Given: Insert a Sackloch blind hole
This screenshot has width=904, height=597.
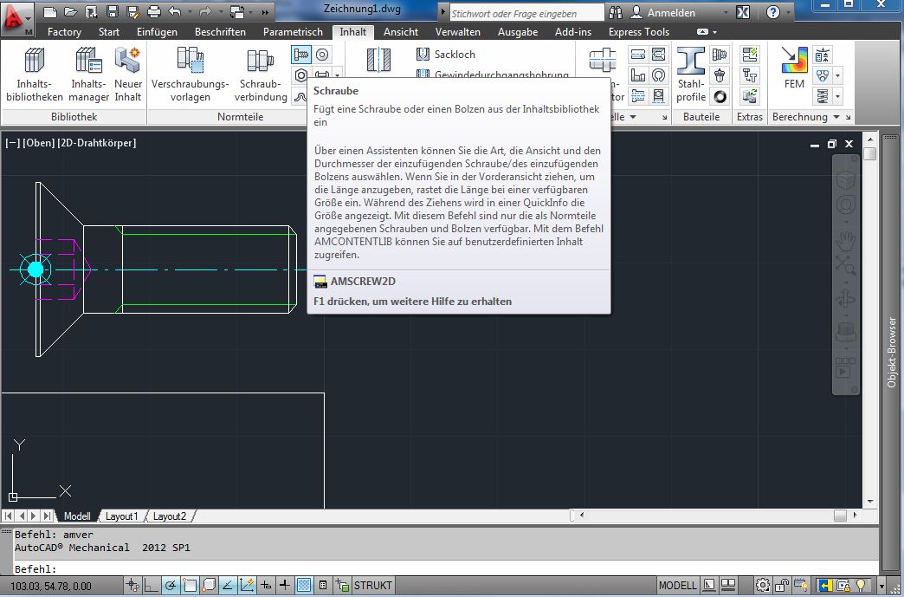Looking at the screenshot, I should (x=446, y=55).
